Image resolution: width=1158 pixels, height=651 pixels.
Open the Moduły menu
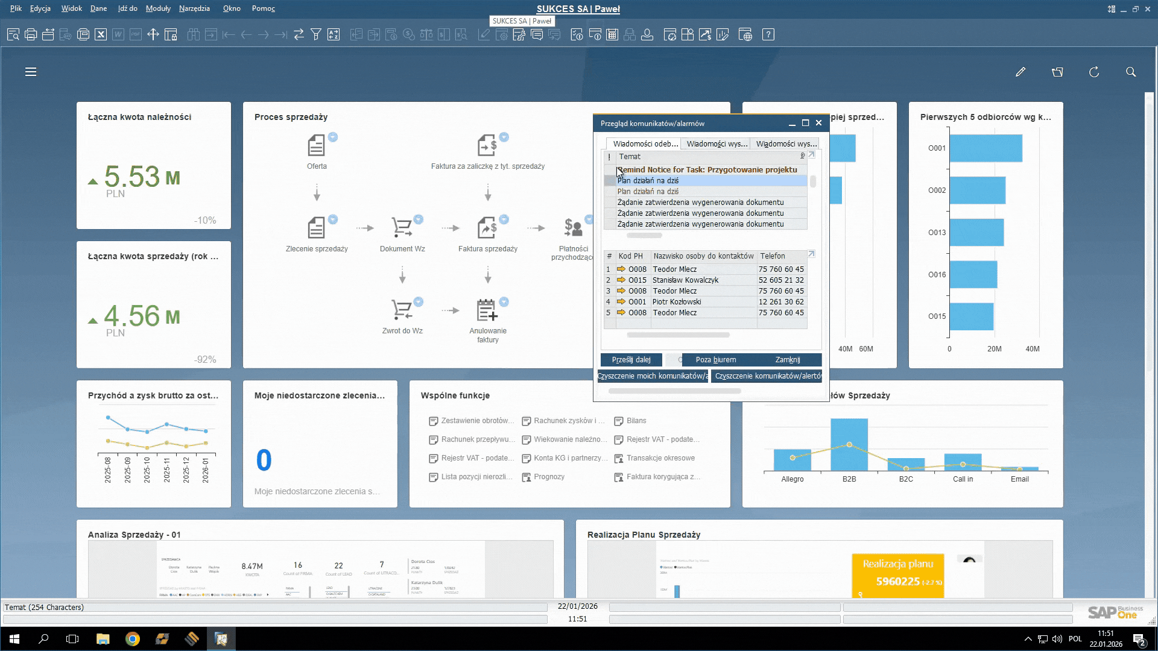[x=158, y=8]
